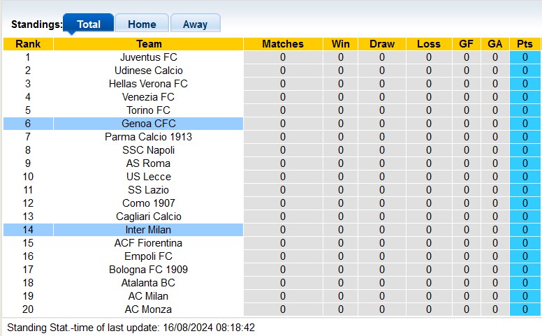
Task: Switch to the Total standings tab
Action: tap(89, 24)
